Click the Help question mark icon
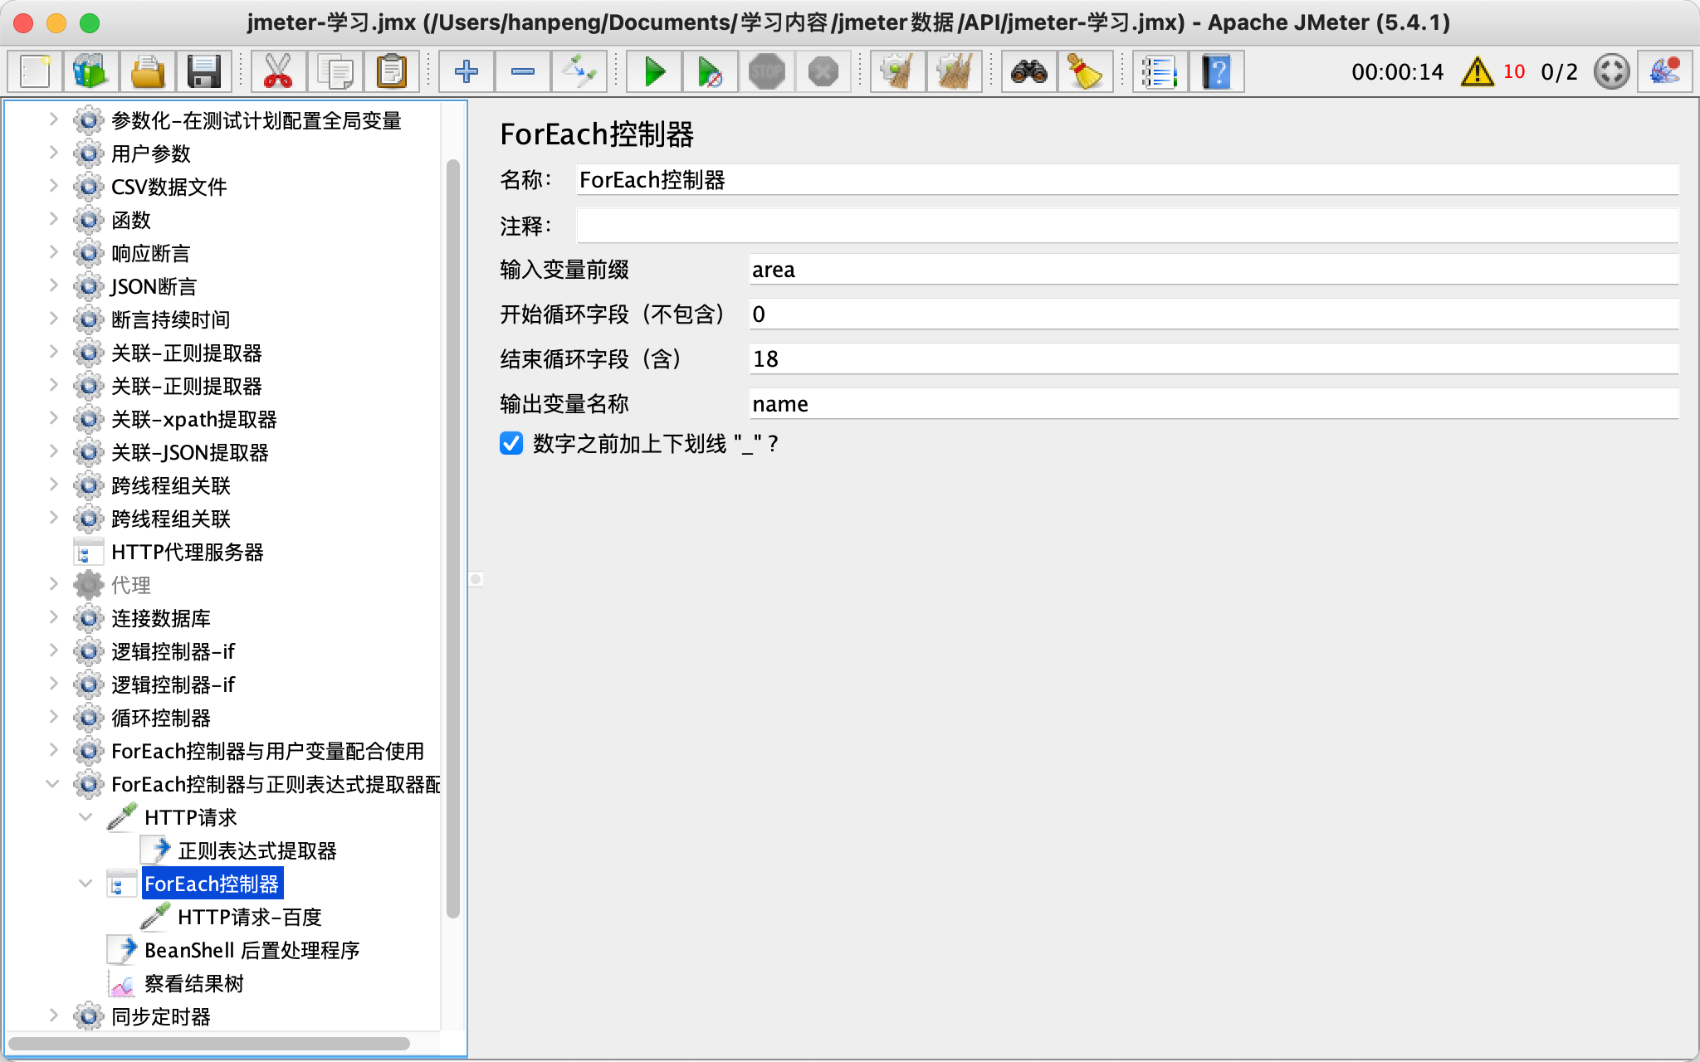This screenshot has height=1062, width=1700. pos(1216,72)
